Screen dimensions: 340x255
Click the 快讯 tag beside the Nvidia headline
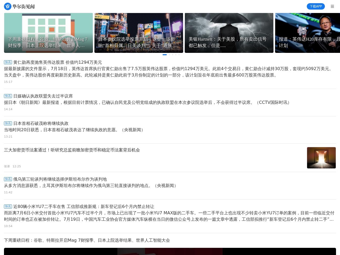tap(8, 62)
